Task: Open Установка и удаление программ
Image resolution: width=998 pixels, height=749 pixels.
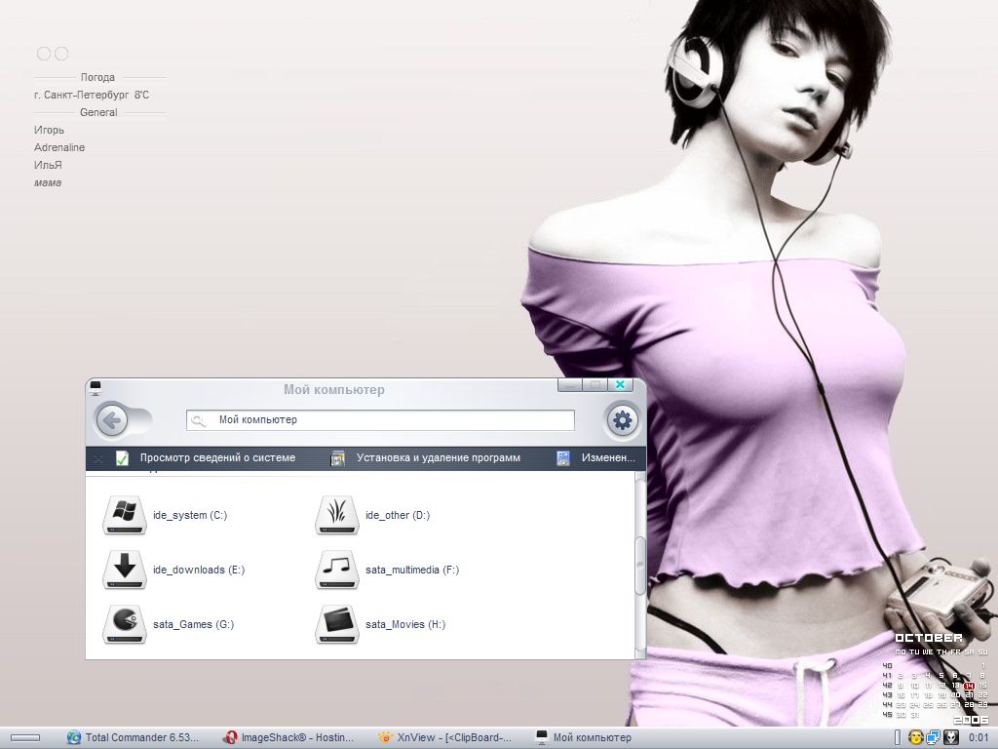Action: pyautogui.click(x=438, y=457)
